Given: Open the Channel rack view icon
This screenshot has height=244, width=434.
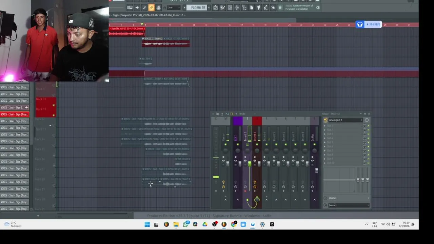Looking at the screenshot, I should [230, 7].
